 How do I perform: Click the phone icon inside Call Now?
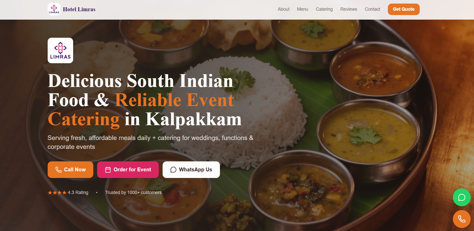click(x=58, y=170)
